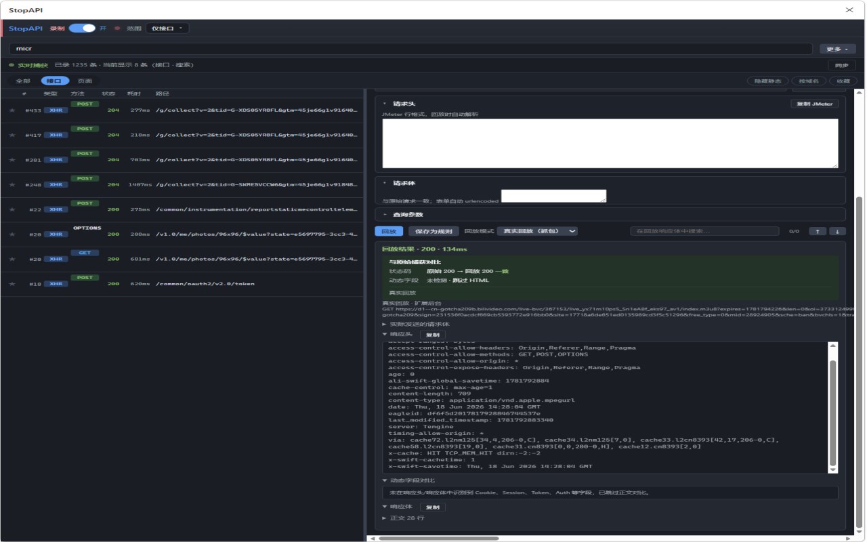This screenshot has height=542, width=867.
Task: Toggle the 隐藏静态 filter
Action: point(767,81)
